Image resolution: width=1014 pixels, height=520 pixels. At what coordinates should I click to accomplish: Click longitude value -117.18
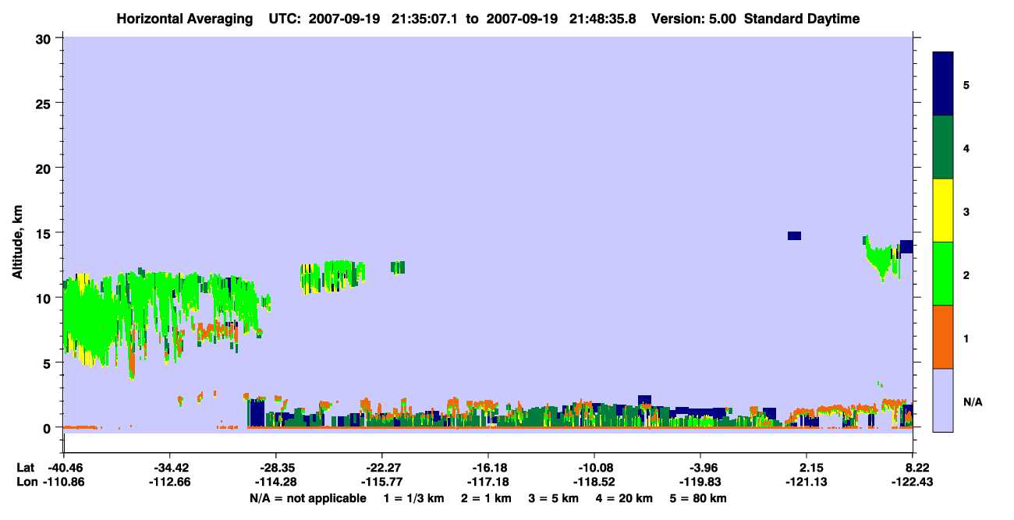tap(487, 482)
